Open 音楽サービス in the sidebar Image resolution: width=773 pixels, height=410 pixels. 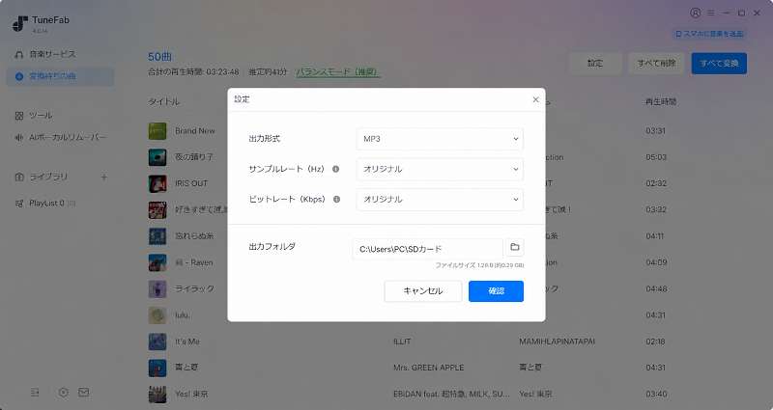click(52, 54)
